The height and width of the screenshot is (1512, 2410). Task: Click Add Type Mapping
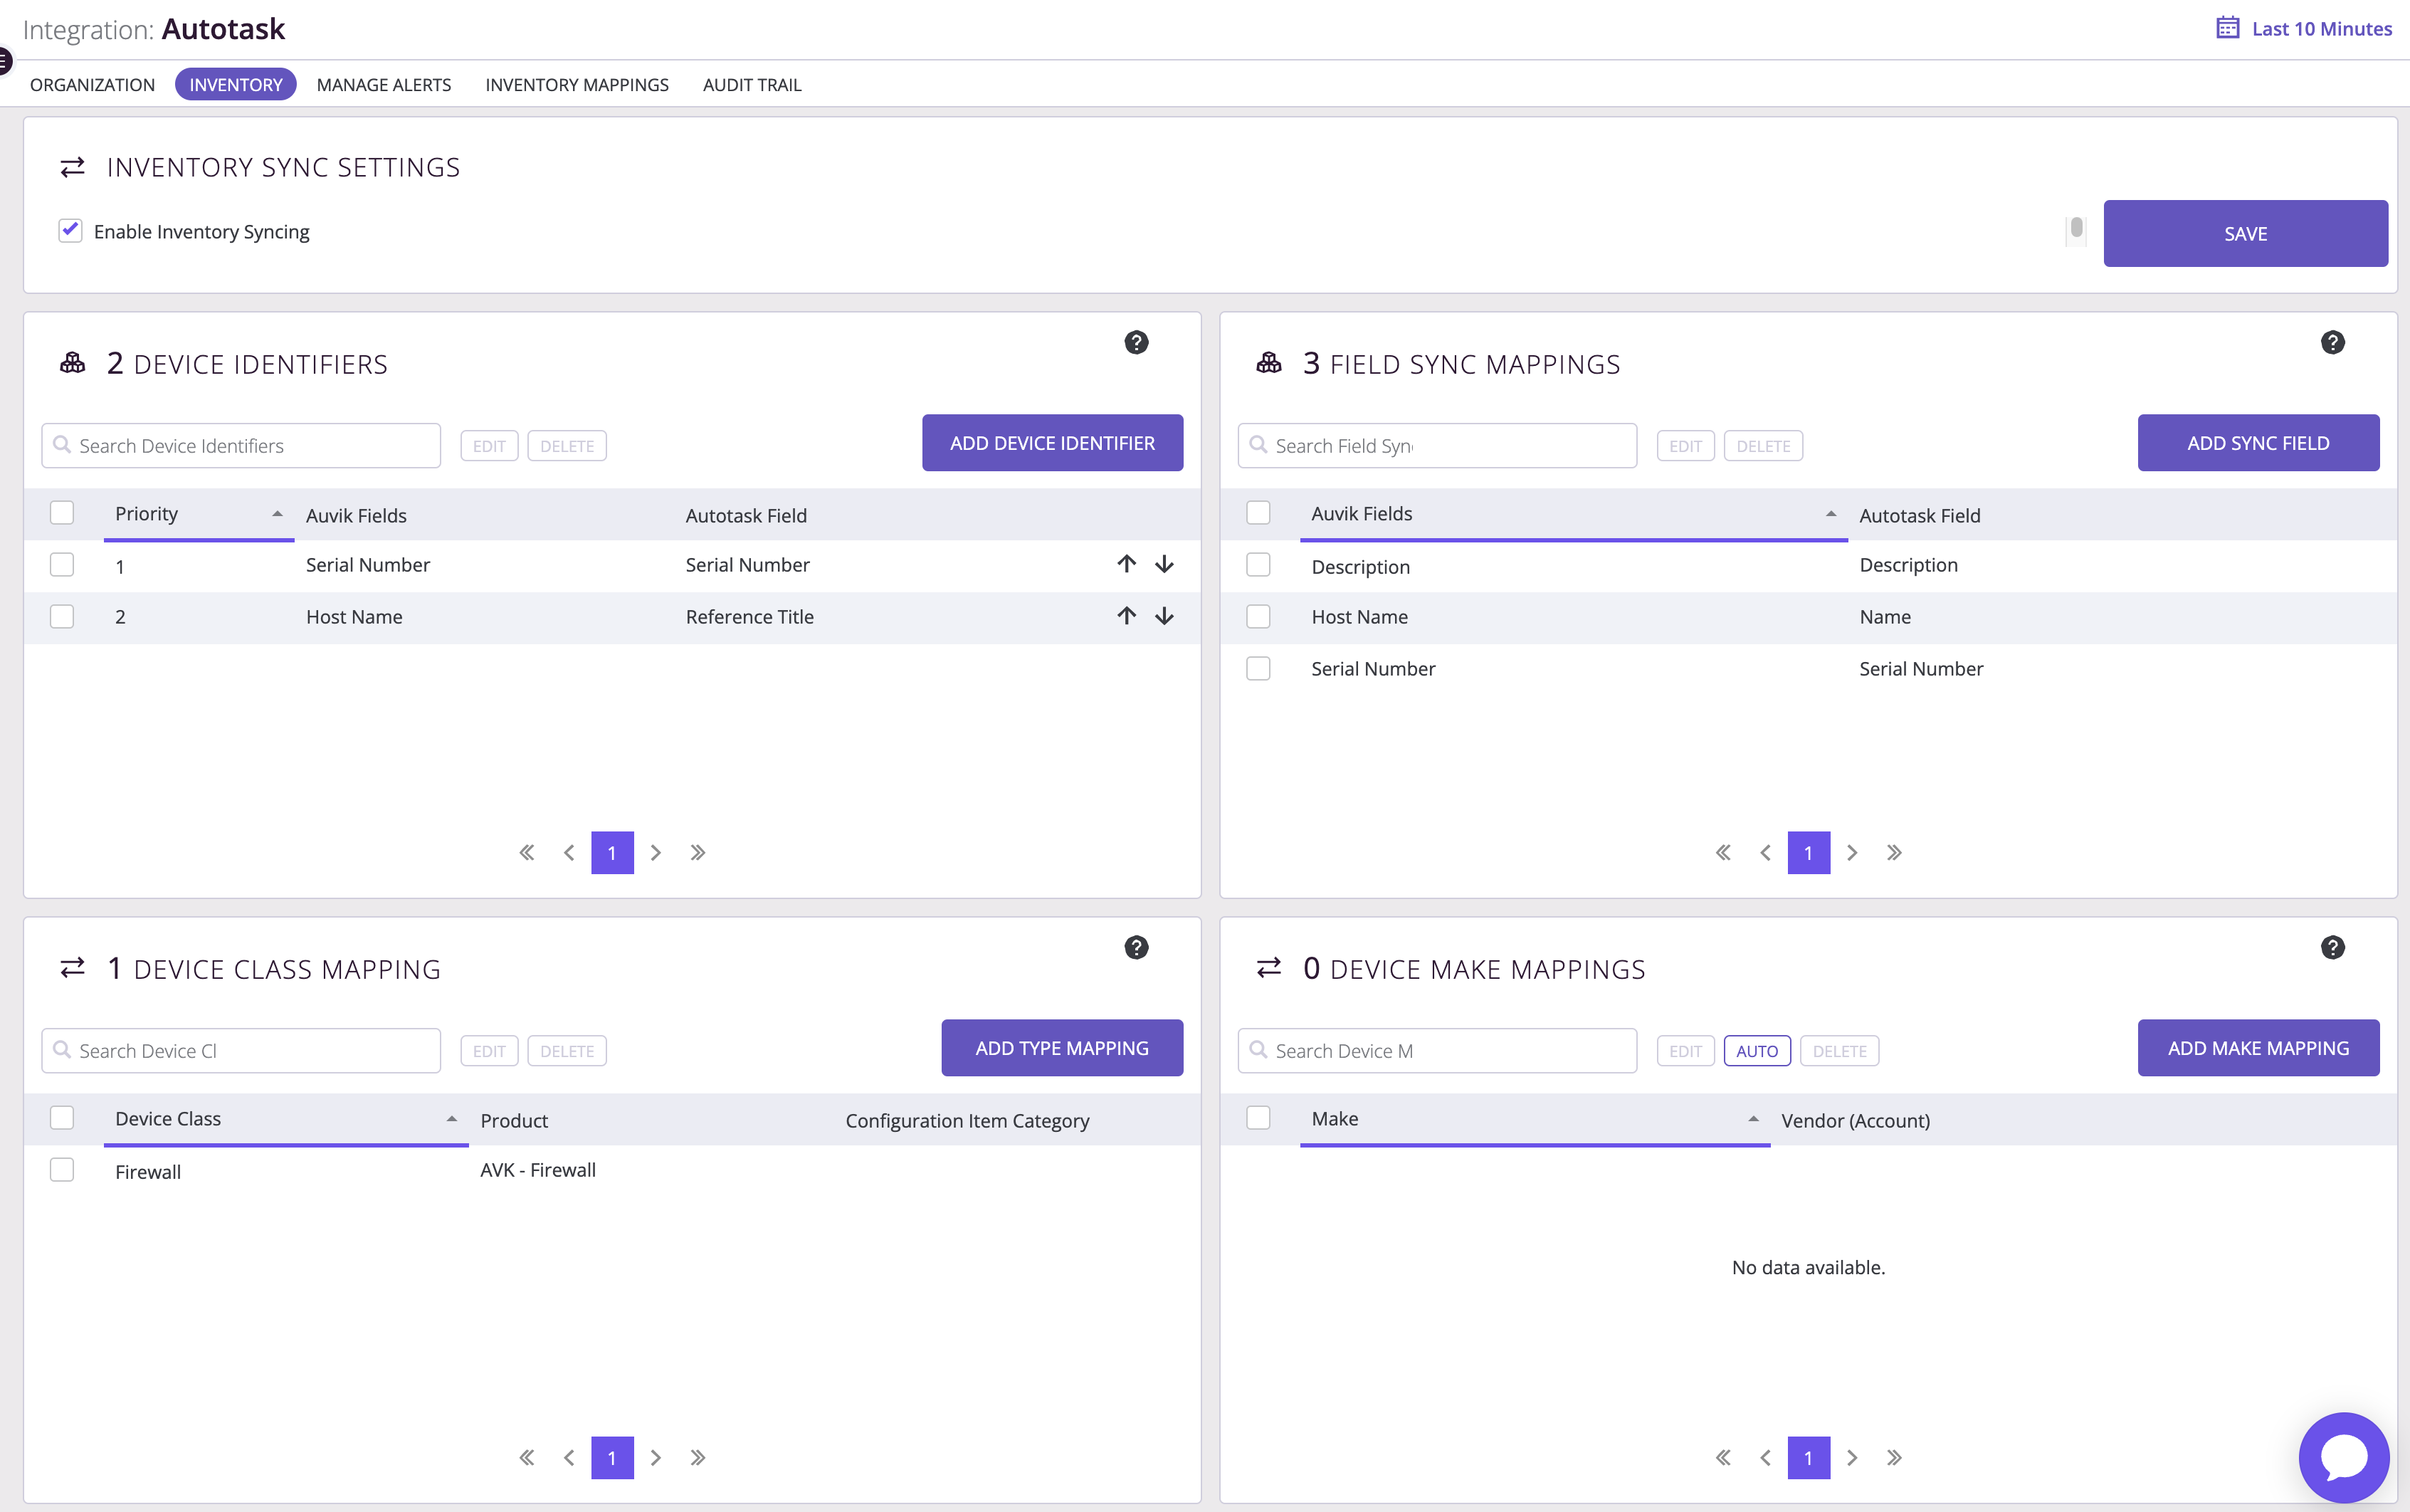point(1061,1048)
